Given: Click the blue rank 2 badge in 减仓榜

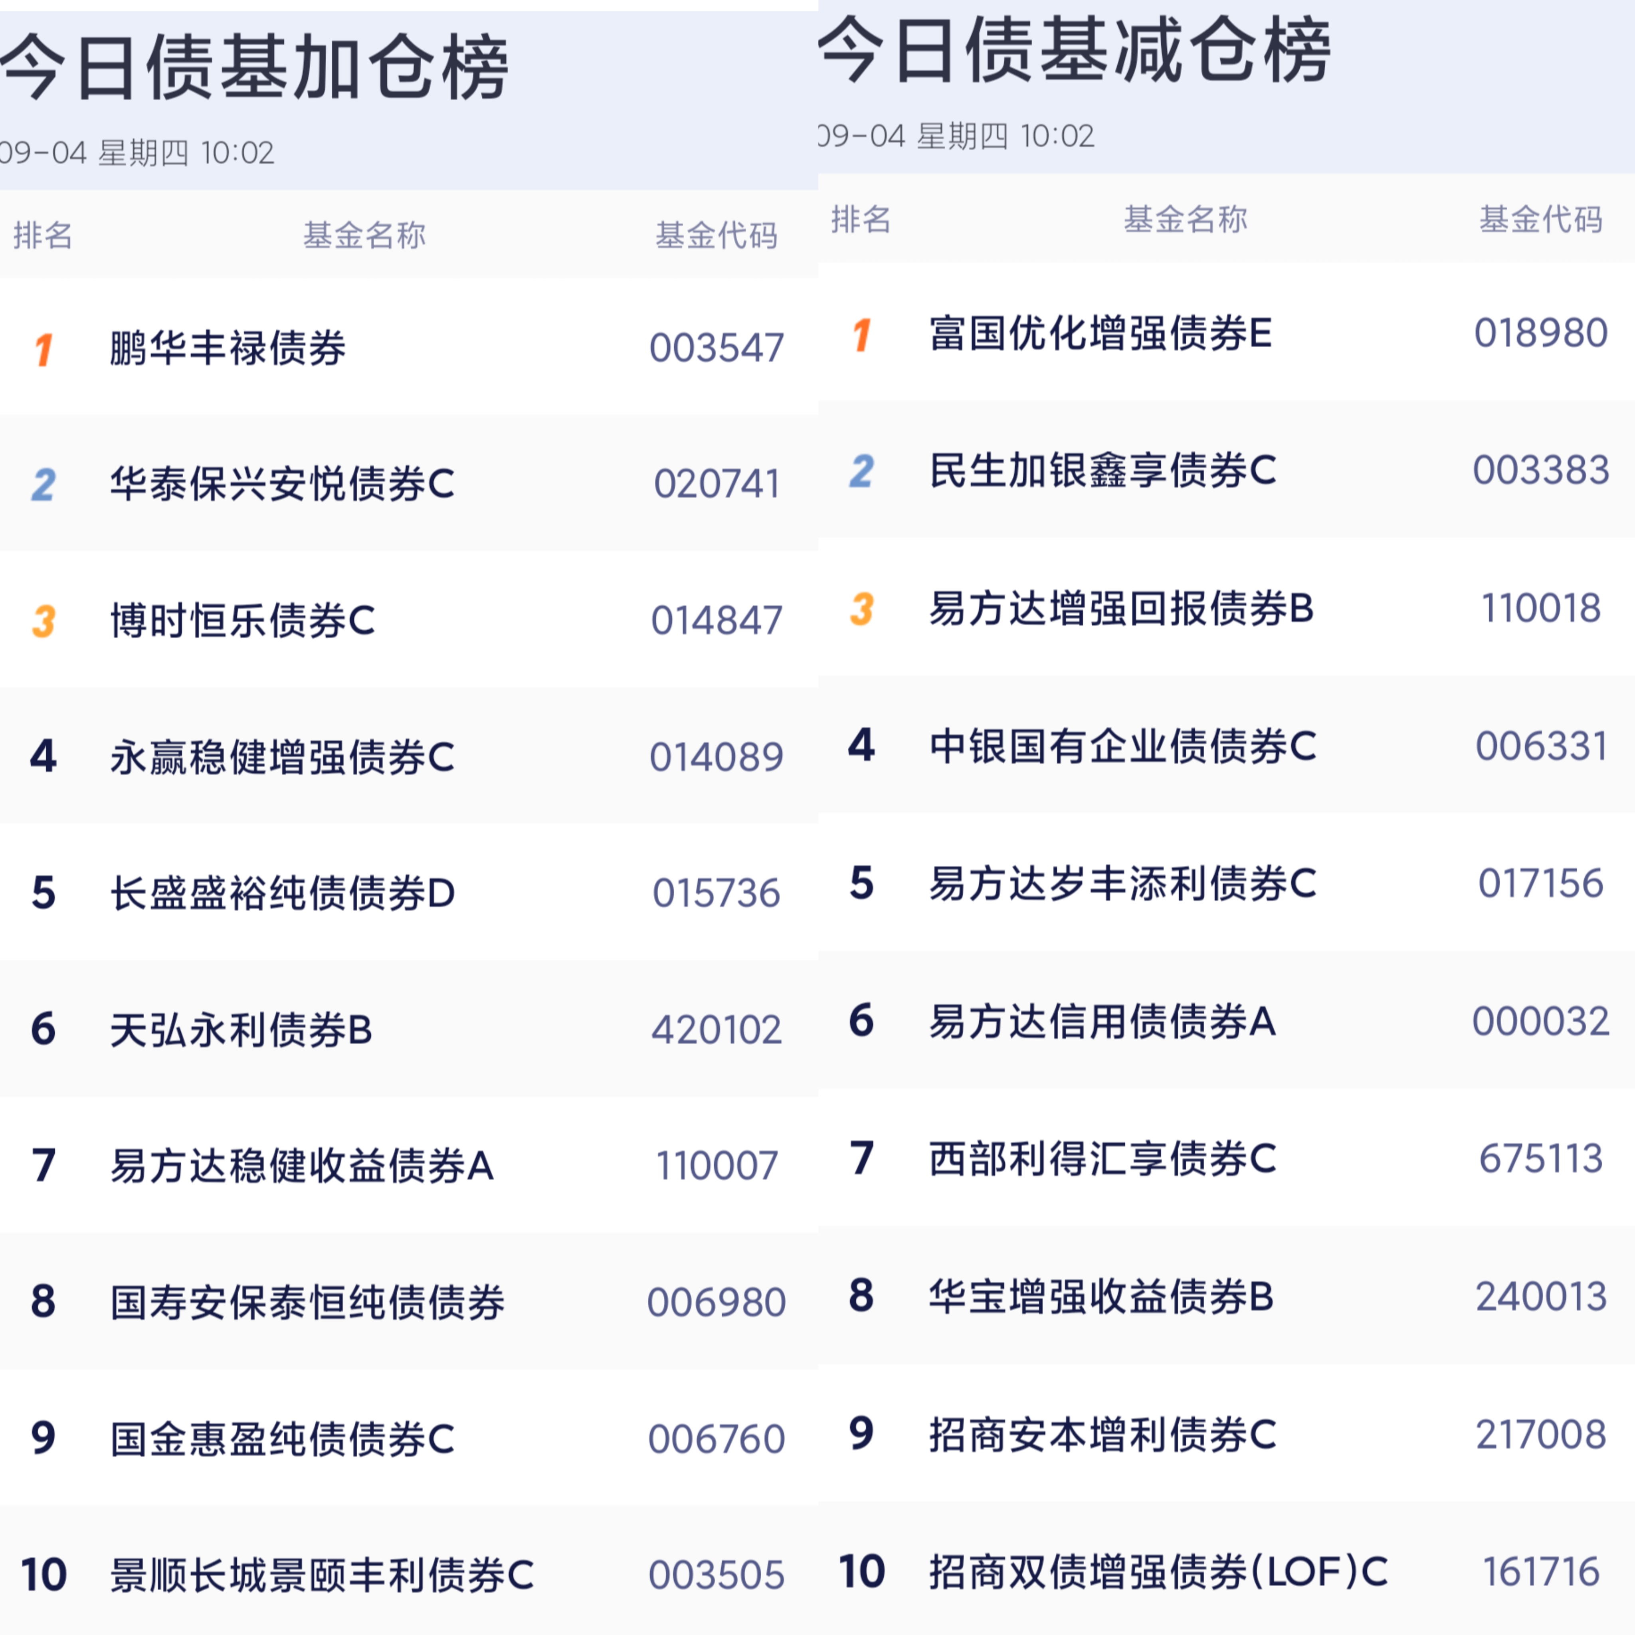Looking at the screenshot, I should (x=861, y=471).
